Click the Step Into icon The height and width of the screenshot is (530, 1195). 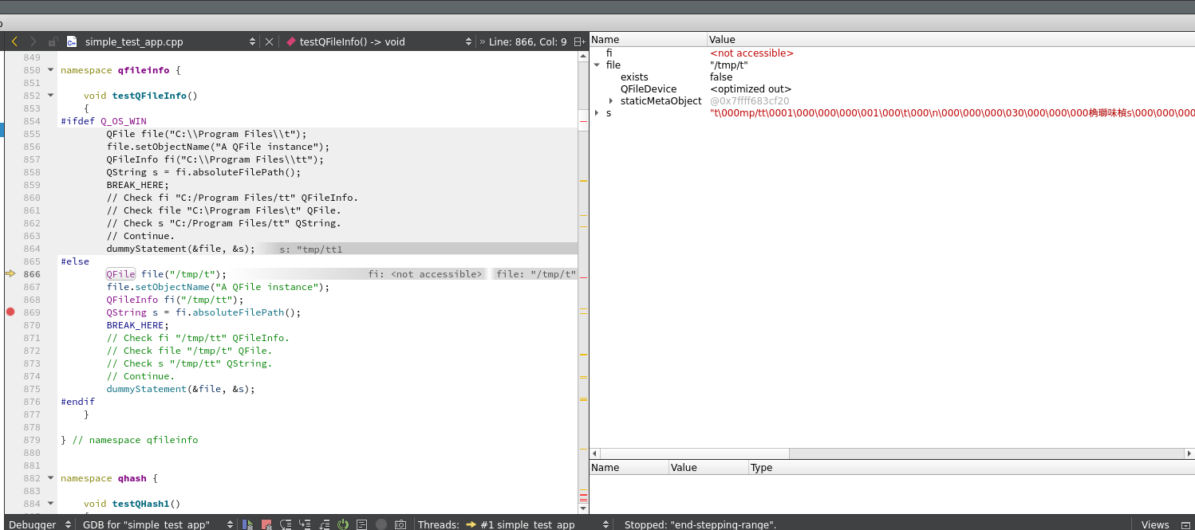(305, 524)
